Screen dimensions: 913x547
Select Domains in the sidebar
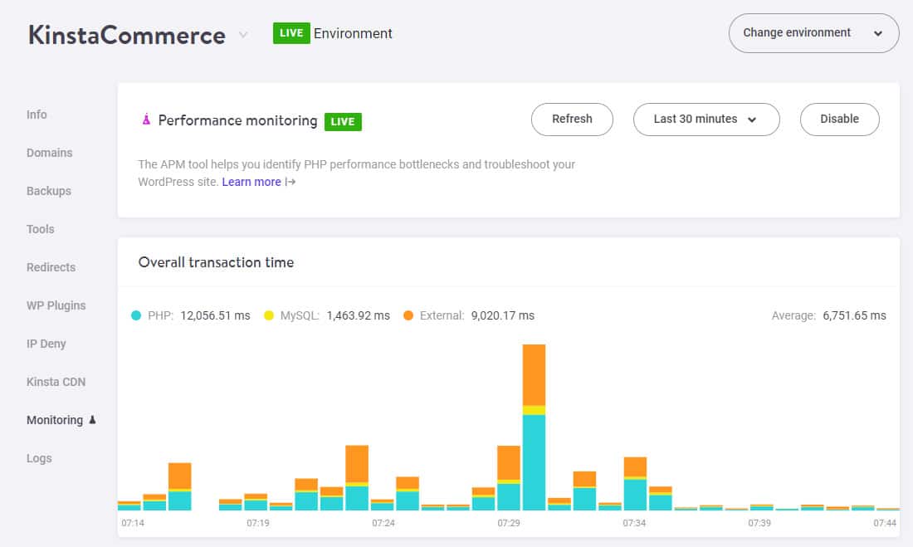point(50,153)
